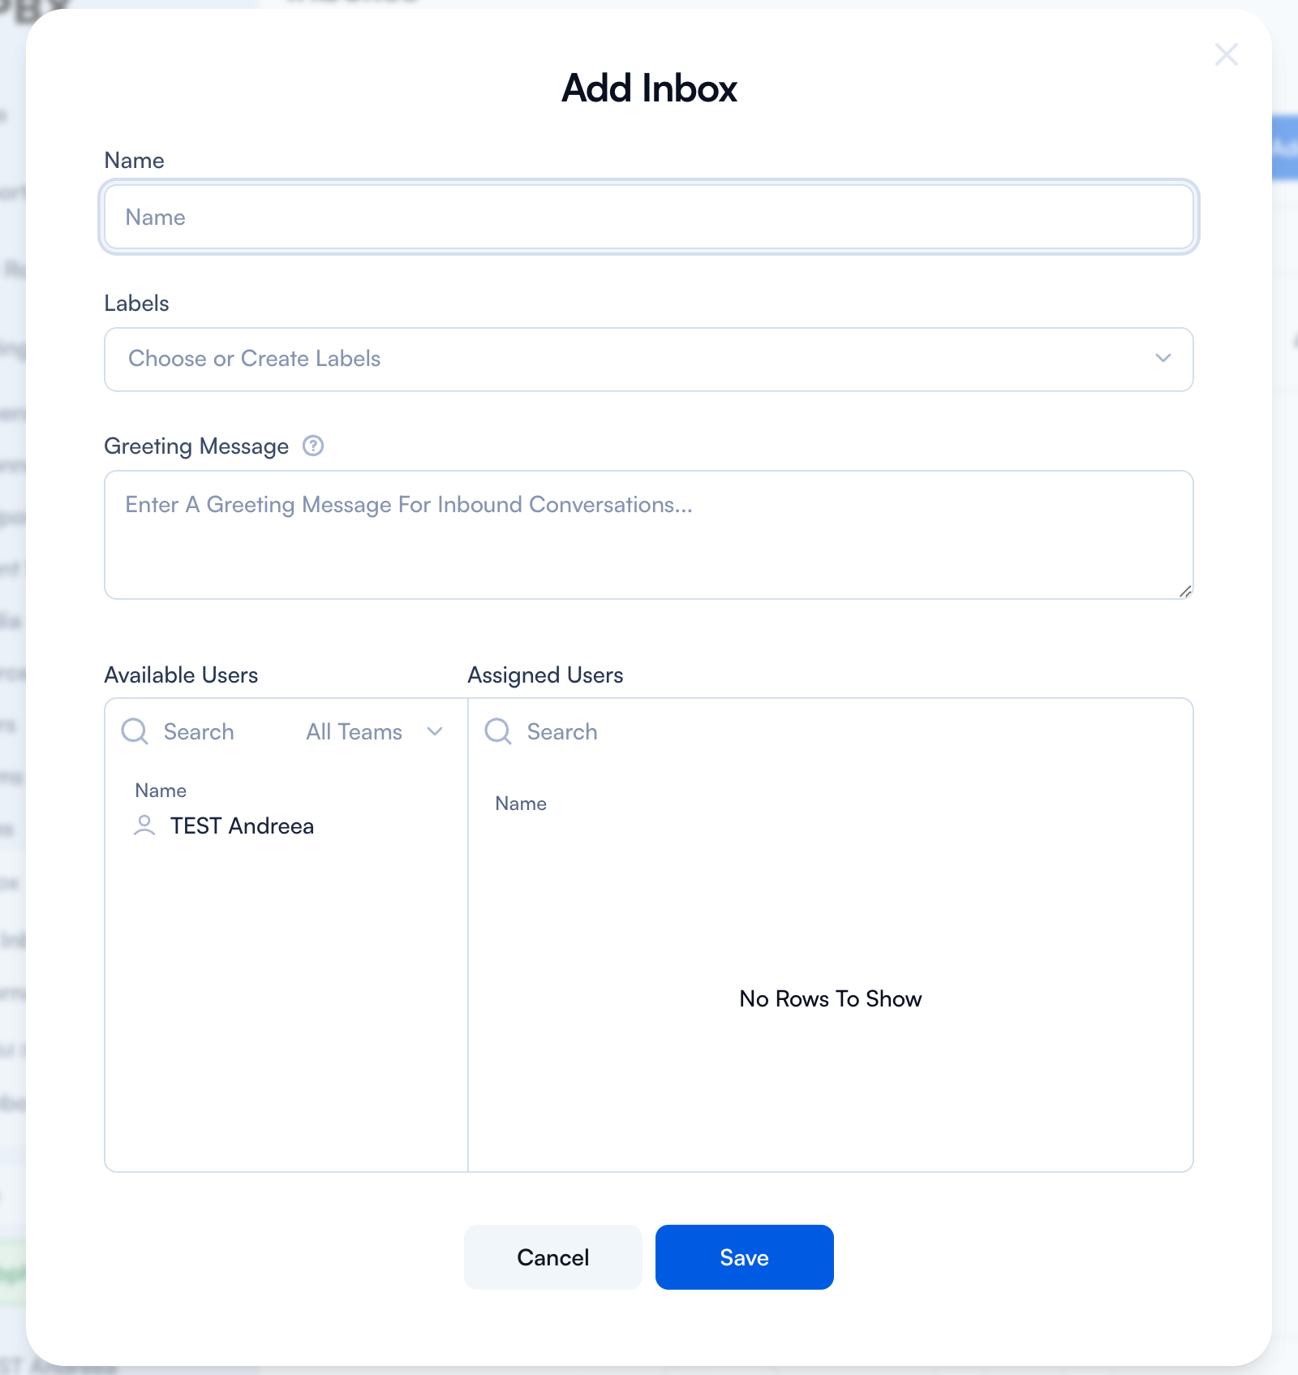
Task: Click the Assigned Users search magnifier icon
Action: tap(498, 731)
